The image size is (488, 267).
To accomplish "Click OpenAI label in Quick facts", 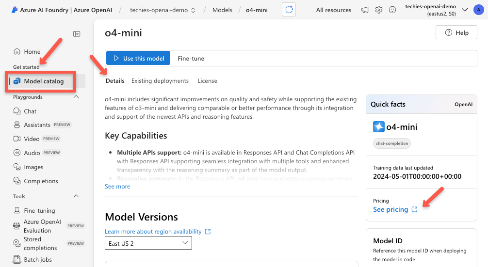I will (463, 105).
